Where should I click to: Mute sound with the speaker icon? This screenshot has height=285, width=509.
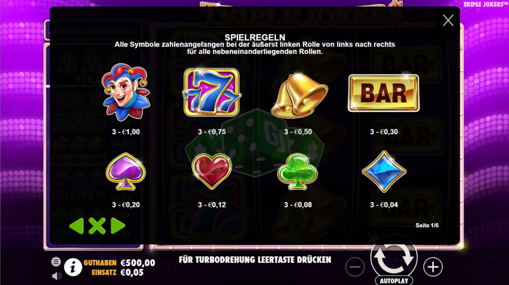[56, 276]
